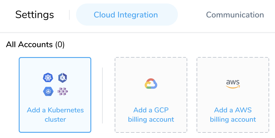Click the Google Cloud logo

(151, 84)
